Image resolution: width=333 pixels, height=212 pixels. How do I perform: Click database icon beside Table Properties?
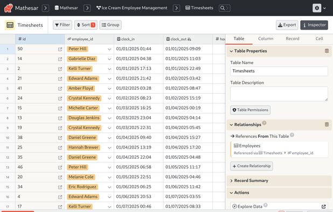pos(327,51)
